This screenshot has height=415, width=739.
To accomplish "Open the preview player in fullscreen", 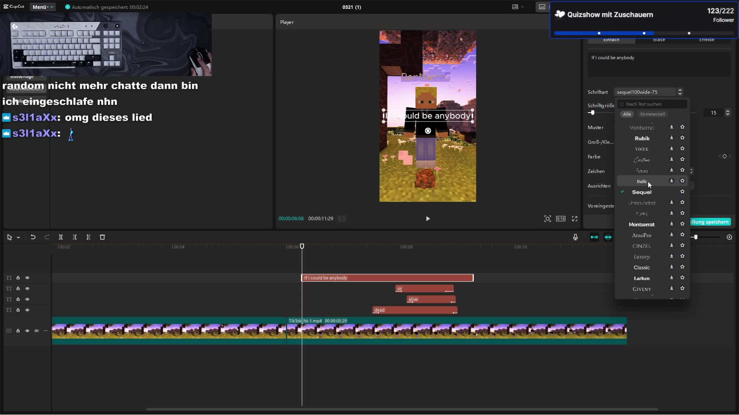I will coord(575,219).
